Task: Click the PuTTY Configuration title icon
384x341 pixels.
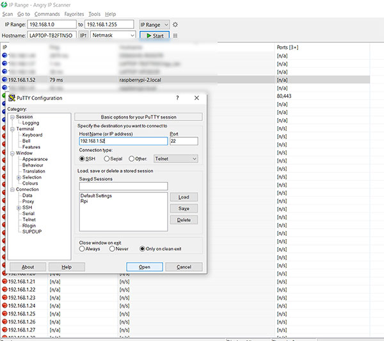Action: [x=12, y=98]
